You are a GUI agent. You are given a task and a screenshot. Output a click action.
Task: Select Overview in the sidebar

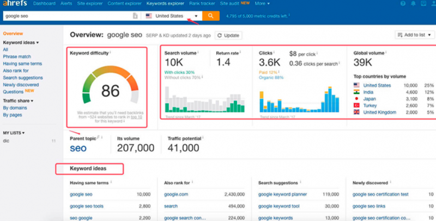[x=13, y=34]
